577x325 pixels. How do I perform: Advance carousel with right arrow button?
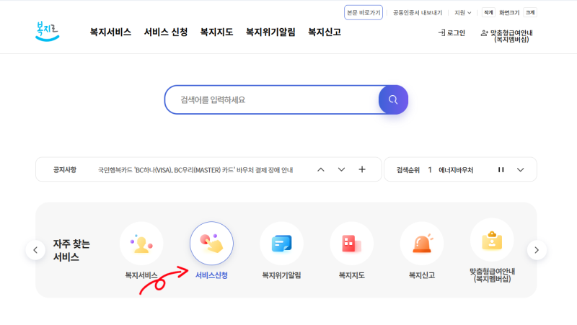tap(537, 250)
